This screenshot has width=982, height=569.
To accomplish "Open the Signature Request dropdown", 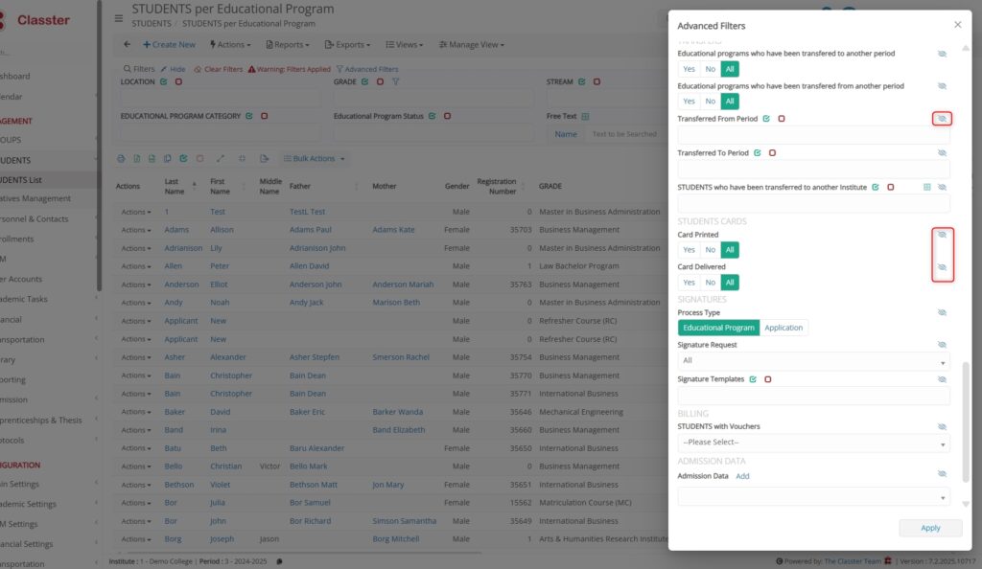I will 813,361.
